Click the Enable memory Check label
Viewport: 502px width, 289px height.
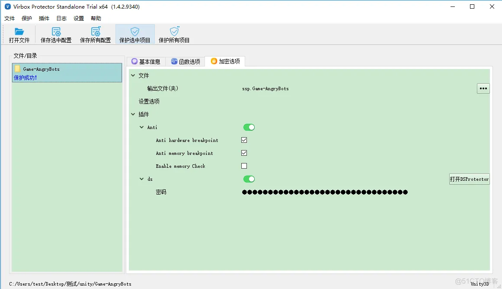(181, 166)
